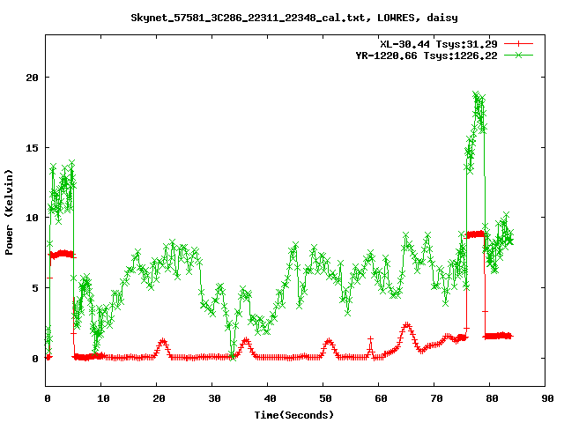Click the red plateau at 8.8 K near 77 seconds
This screenshot has height=423, width=564.
click(x=476, y=234)
